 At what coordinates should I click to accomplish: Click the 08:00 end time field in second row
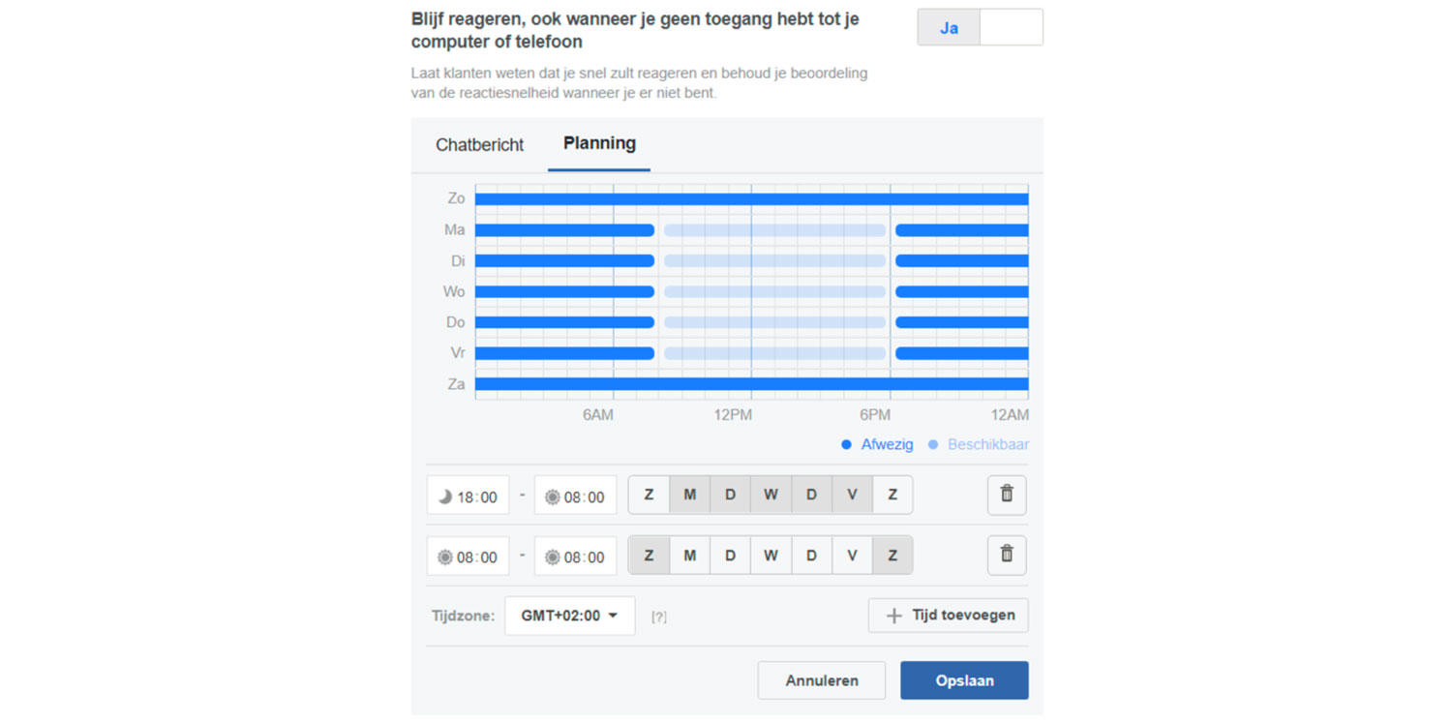pos(575,557)
